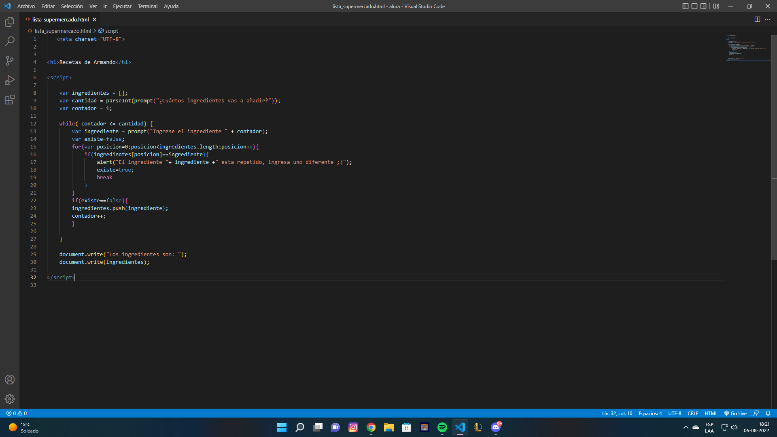
Task: Open Discord from the taskbar
Action: tap(496, 427)
